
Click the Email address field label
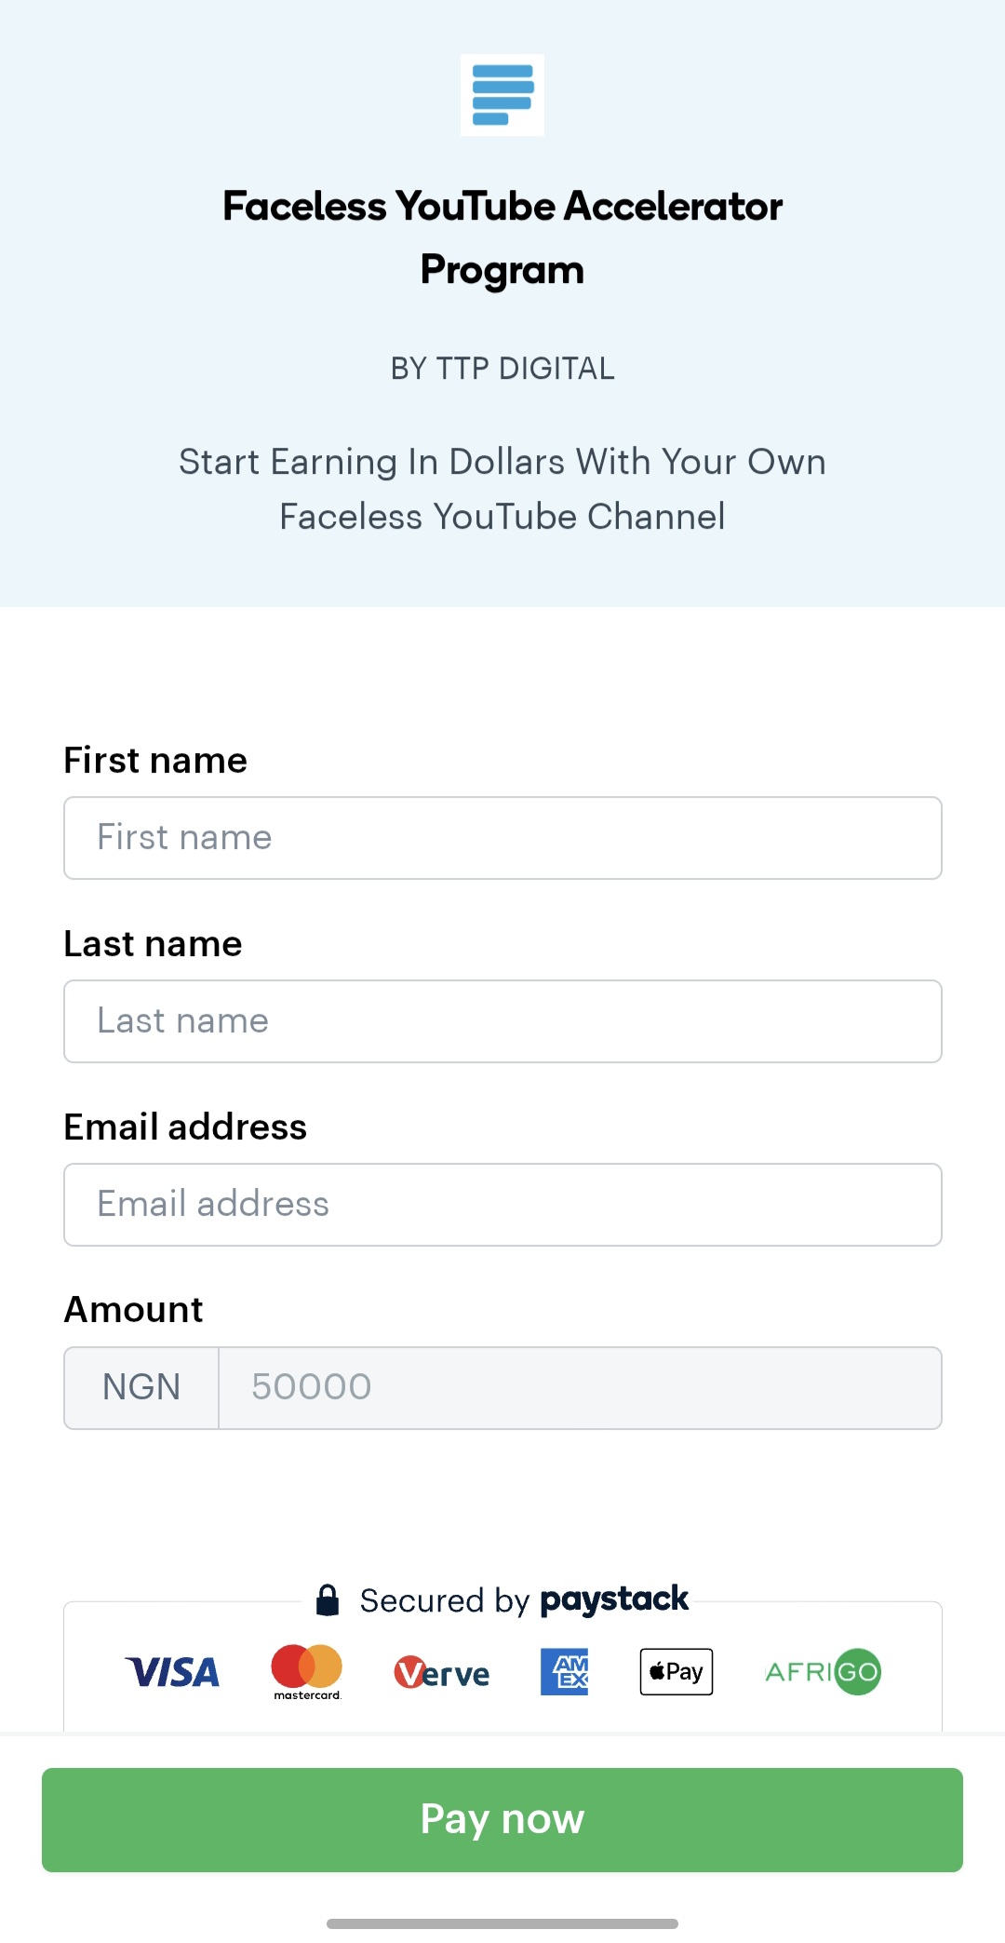tap(185, 1127)
